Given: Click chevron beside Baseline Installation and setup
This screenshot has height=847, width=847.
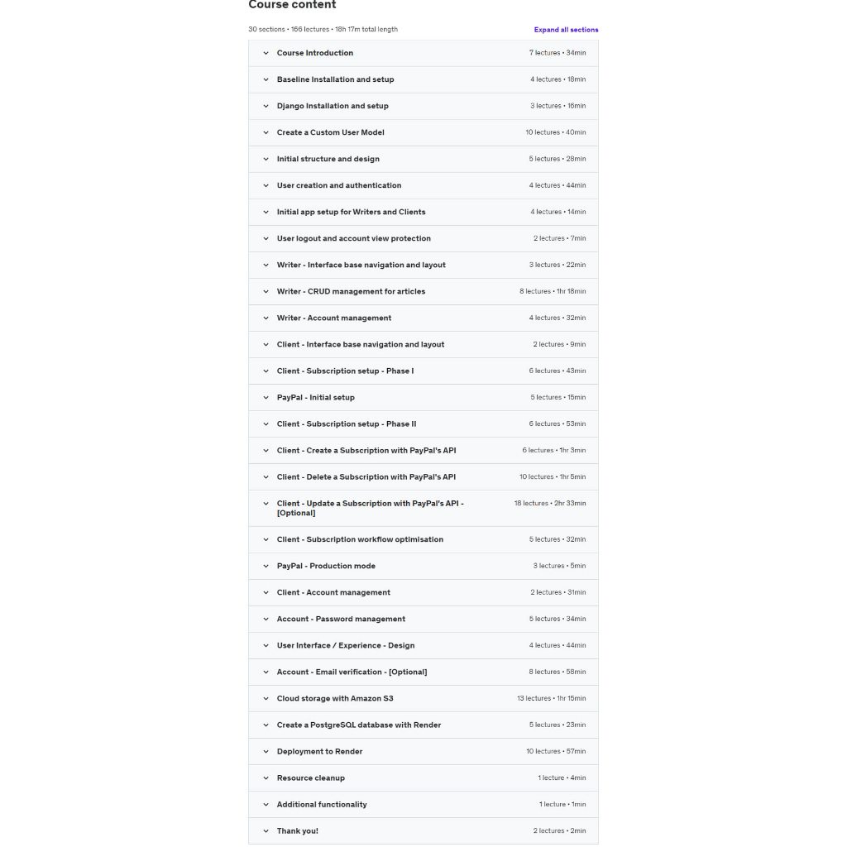Looking at the screenshot, I should [x=266, y=79].
